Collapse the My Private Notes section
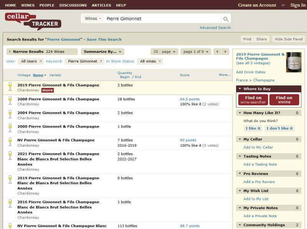The image size is (307, 229). pos(240,208)
